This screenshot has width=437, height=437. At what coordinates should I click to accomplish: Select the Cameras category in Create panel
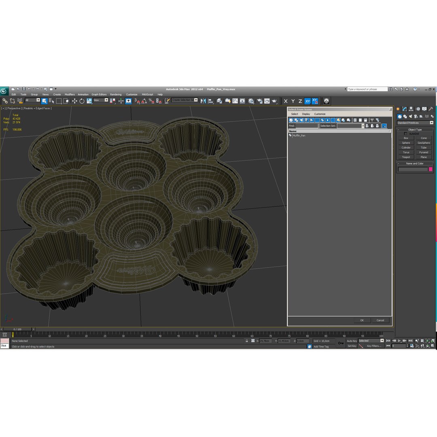[x=416, y=117]
